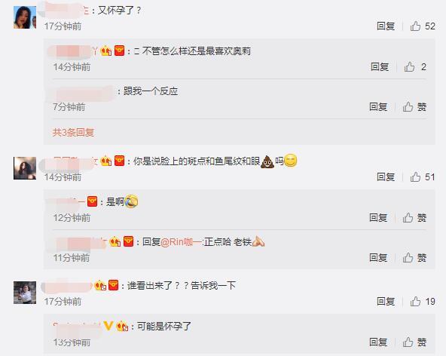Open avatar of the 斑点和鱼尾纹 commenter

point(25,168)
